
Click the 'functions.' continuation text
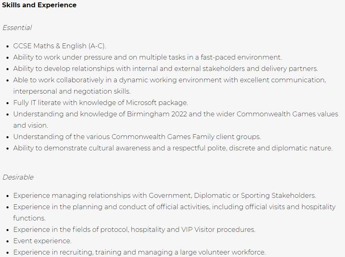30,218
